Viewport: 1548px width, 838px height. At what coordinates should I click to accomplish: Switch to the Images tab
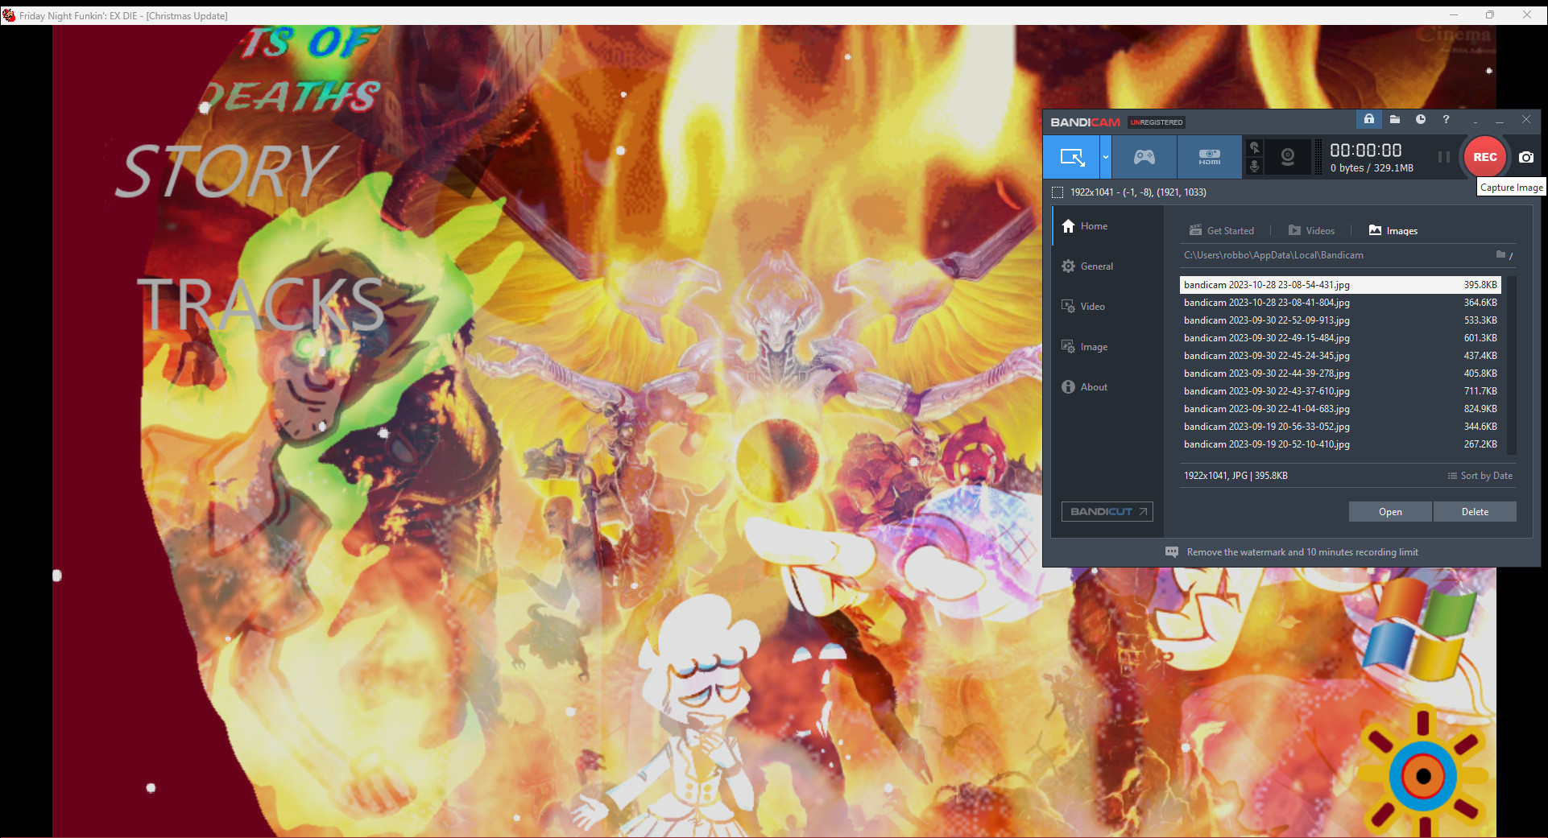[1393, 231]
